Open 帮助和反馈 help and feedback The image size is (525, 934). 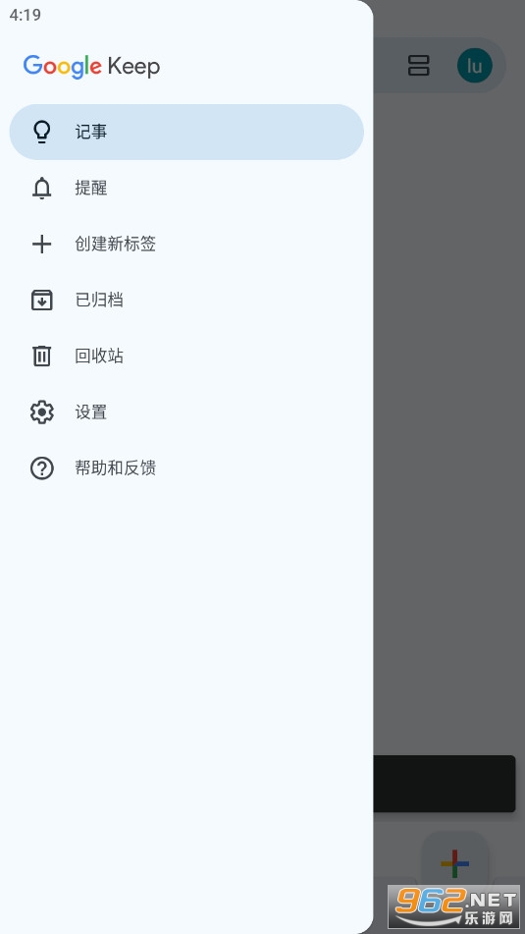coord(186,468)
